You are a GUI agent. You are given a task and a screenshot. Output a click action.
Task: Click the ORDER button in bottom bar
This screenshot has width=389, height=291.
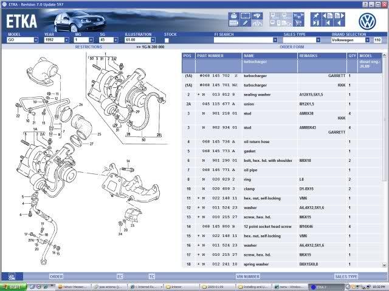click(57, 276)
